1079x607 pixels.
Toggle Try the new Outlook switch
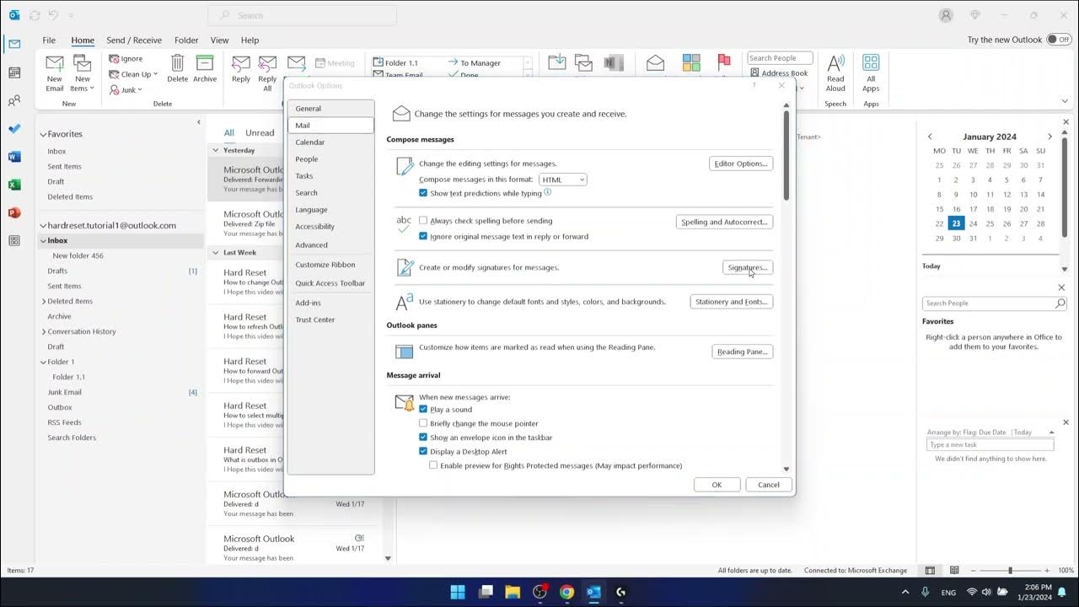coord(1058,40)
